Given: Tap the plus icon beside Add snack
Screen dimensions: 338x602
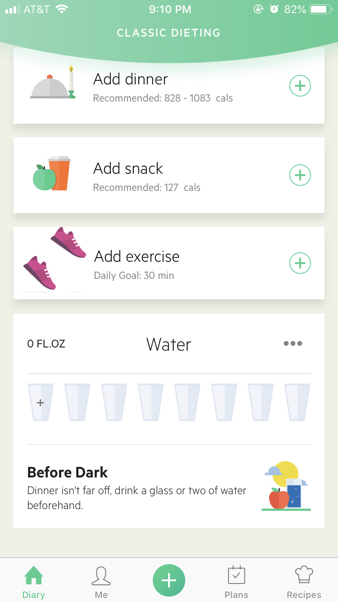Looking at the screenshot, I should [x=300, y=175].
